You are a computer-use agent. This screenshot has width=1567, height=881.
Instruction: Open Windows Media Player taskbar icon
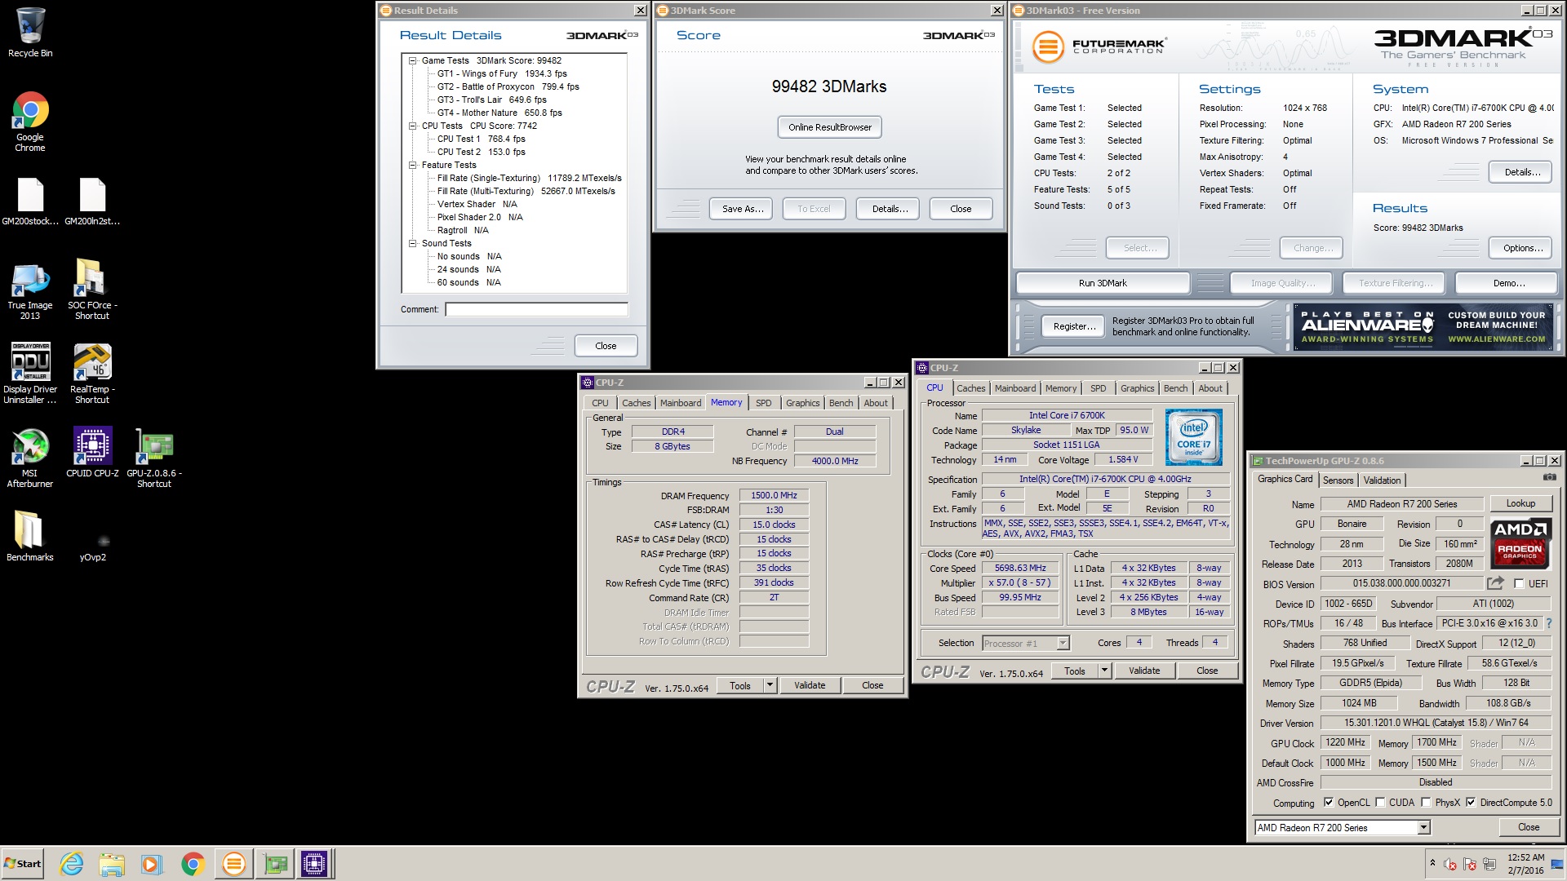152,863
